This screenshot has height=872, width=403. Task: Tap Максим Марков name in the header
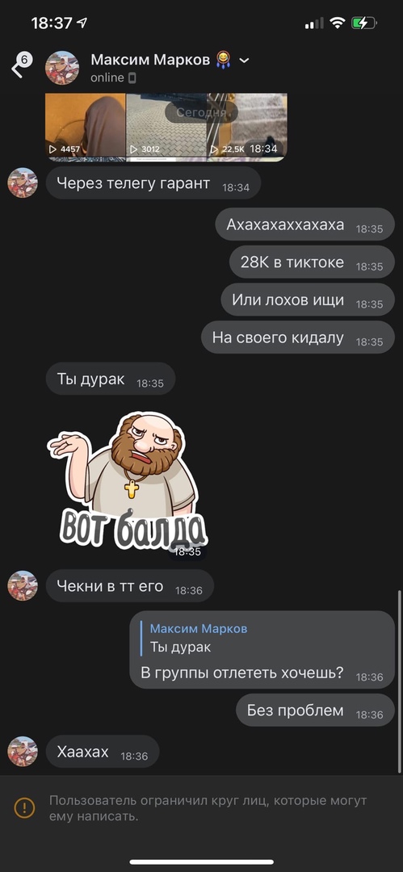(x=150, y=60)
